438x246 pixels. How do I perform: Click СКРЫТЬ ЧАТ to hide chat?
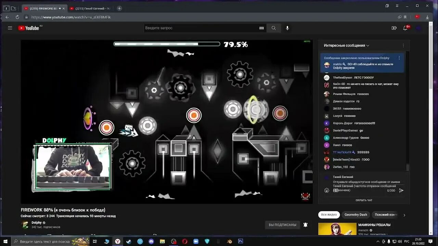364,200
